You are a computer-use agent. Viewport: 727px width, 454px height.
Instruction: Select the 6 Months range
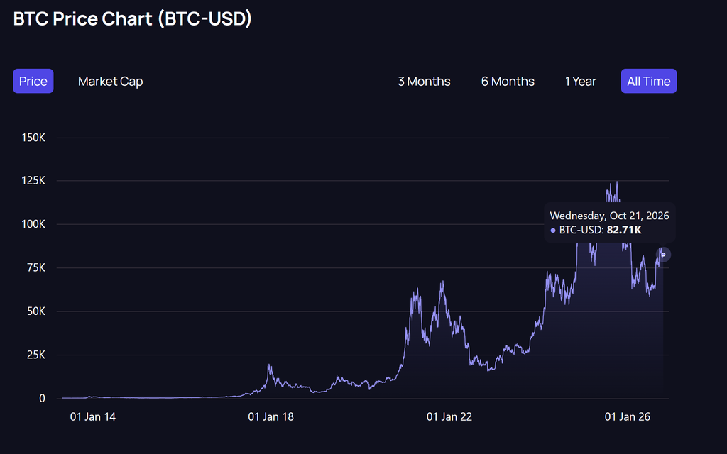(x=508, y=81)
